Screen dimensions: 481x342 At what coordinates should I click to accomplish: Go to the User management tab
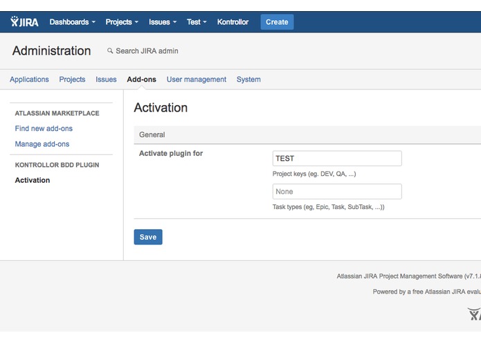pyautogui.click(x=197, y=80)
